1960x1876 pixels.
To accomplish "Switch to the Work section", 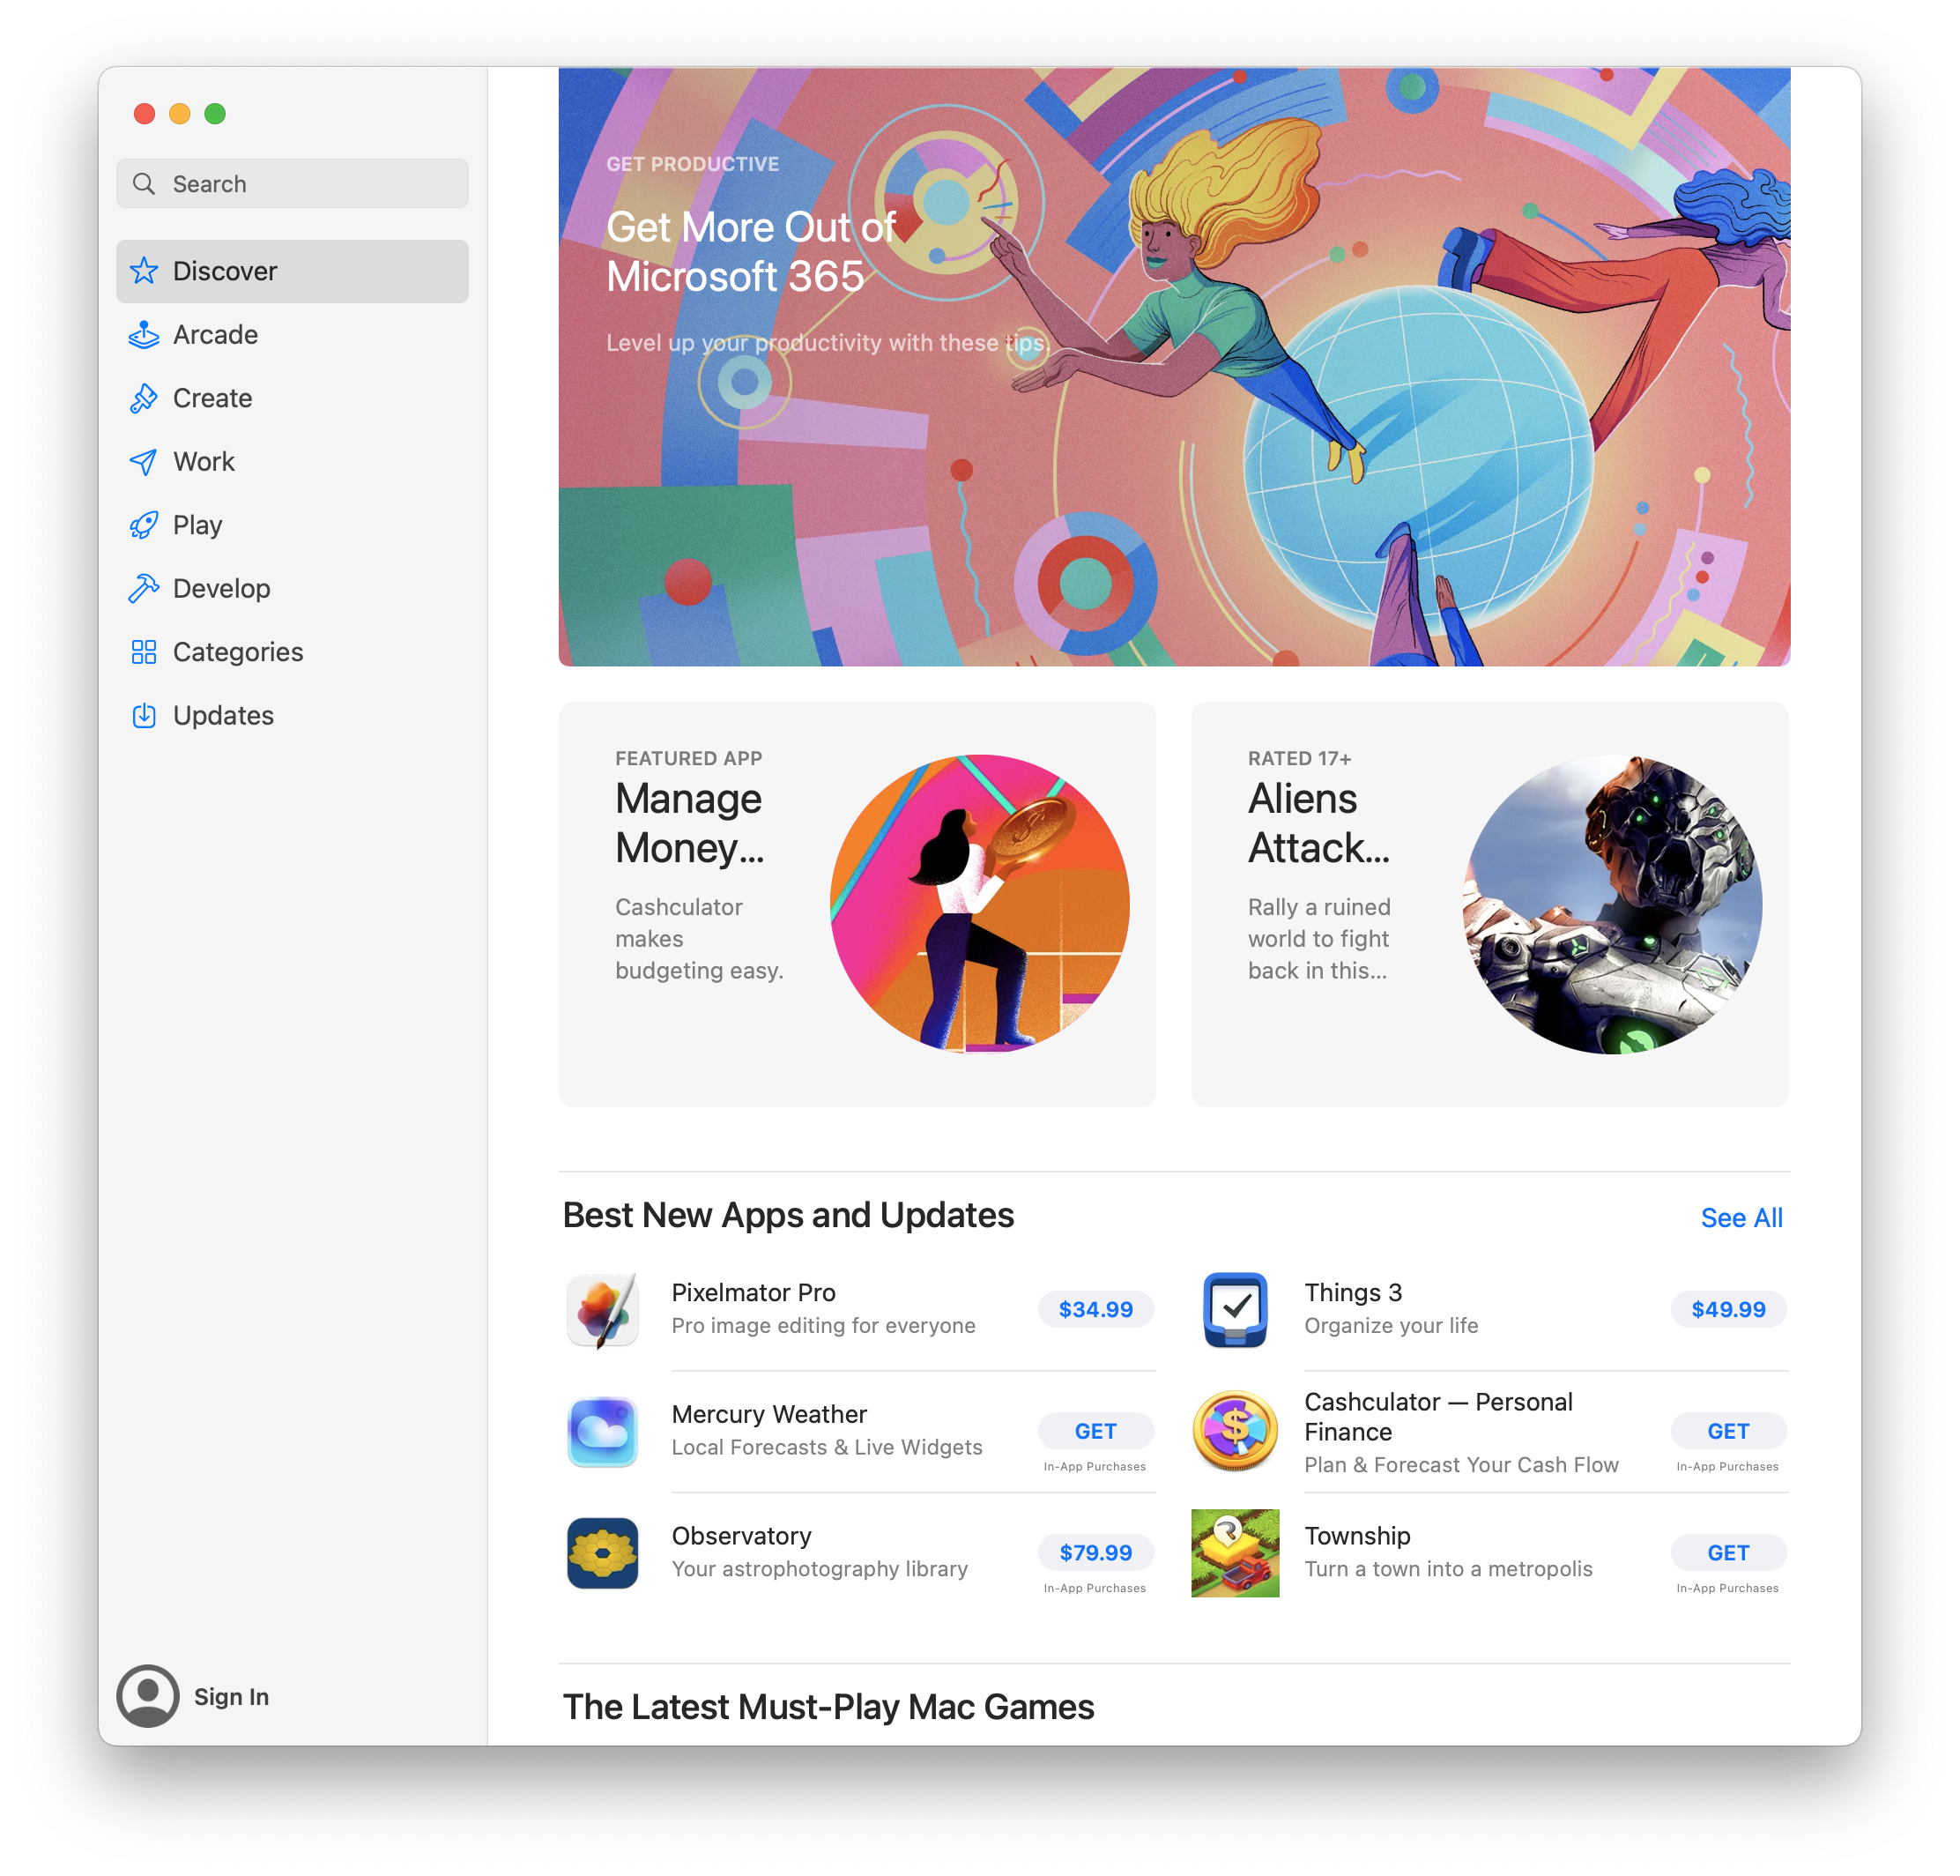I will (292, 462).
